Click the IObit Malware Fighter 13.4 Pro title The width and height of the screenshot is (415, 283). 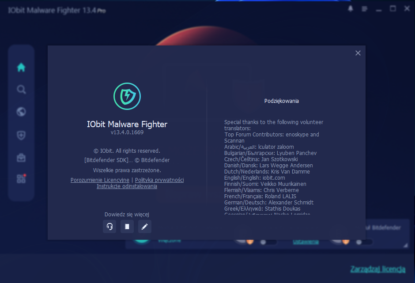point(57,10)
